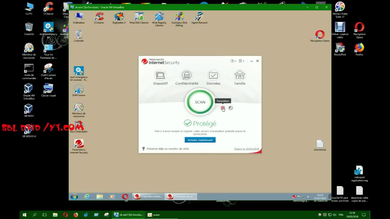This screenshot has height=219, width=390.
Task: Open VB WIN7 host shortcut
Action: tap(29, 111)
